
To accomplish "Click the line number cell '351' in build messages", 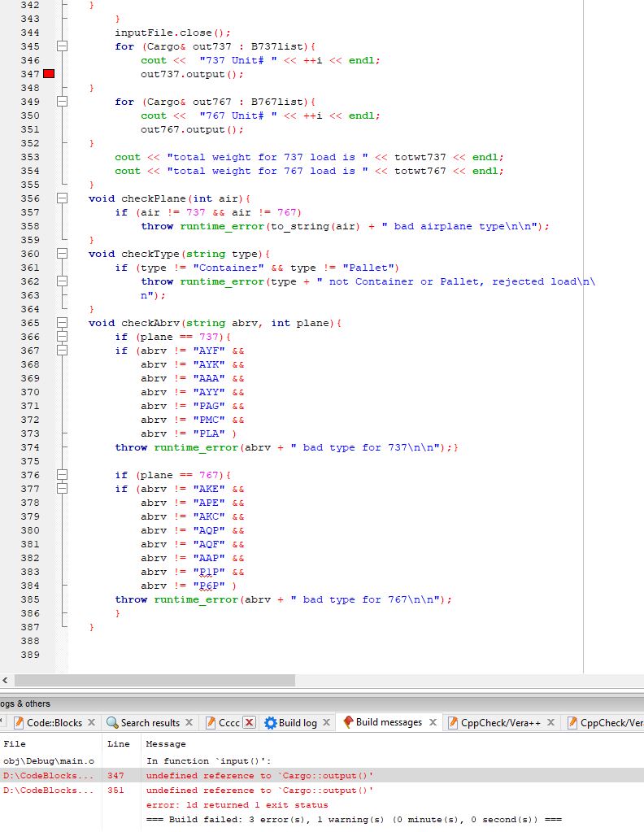I will 115,790.
